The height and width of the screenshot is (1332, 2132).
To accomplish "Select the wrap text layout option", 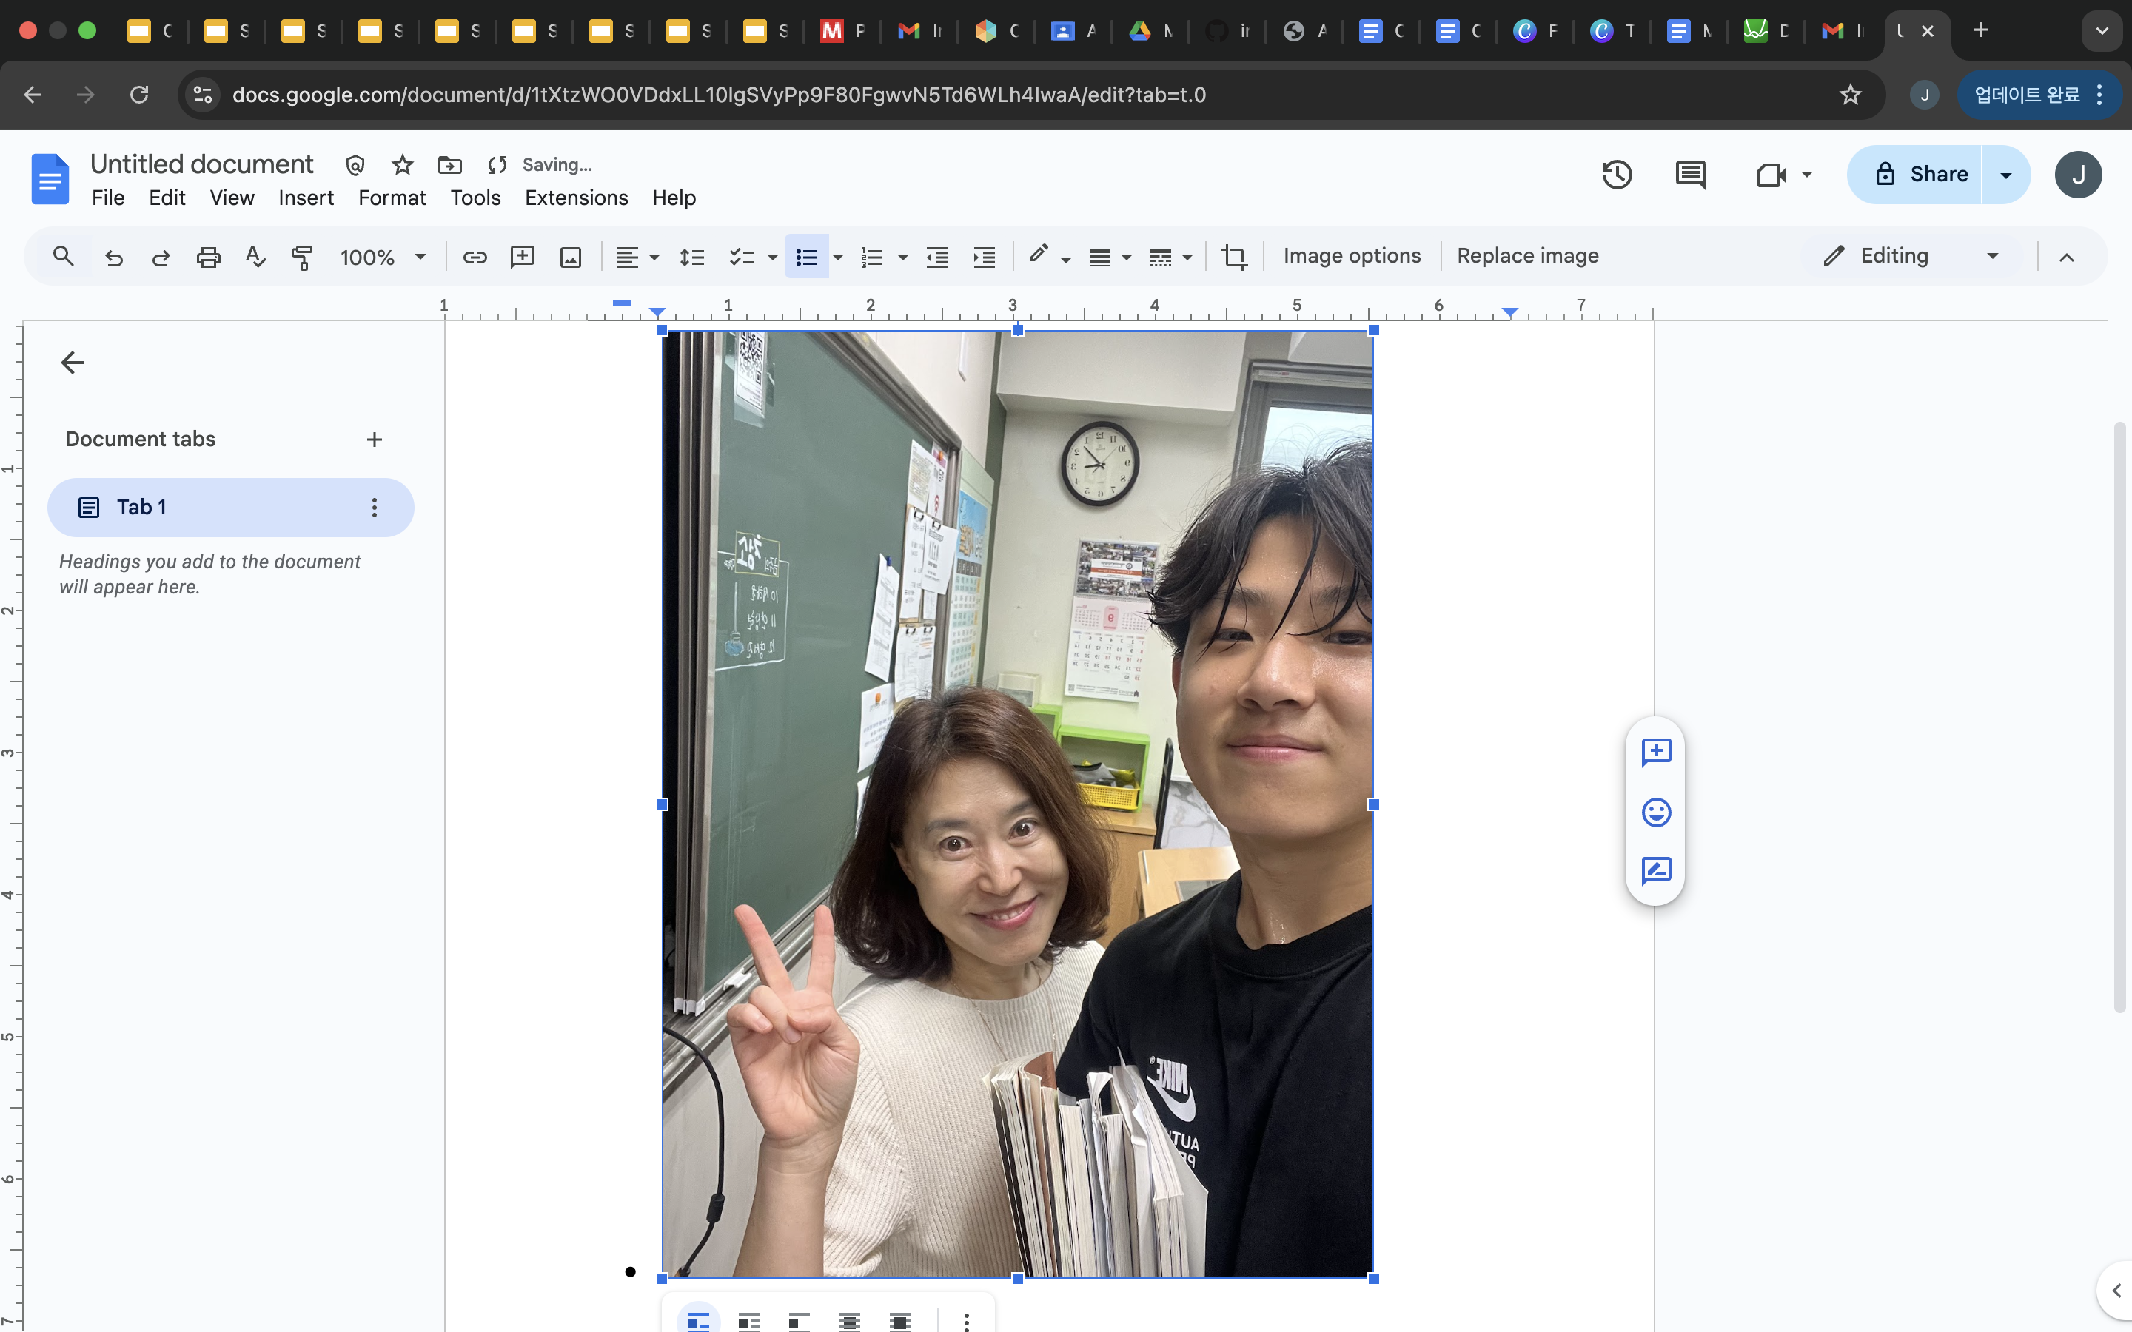I will (748, 1321).
